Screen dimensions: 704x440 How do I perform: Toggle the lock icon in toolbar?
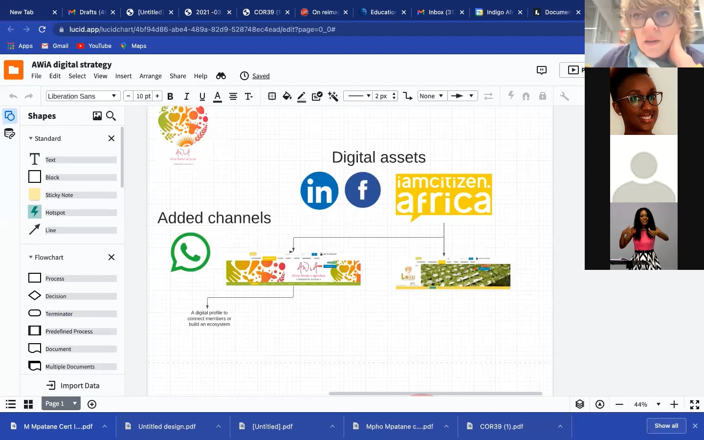[543, 96]
